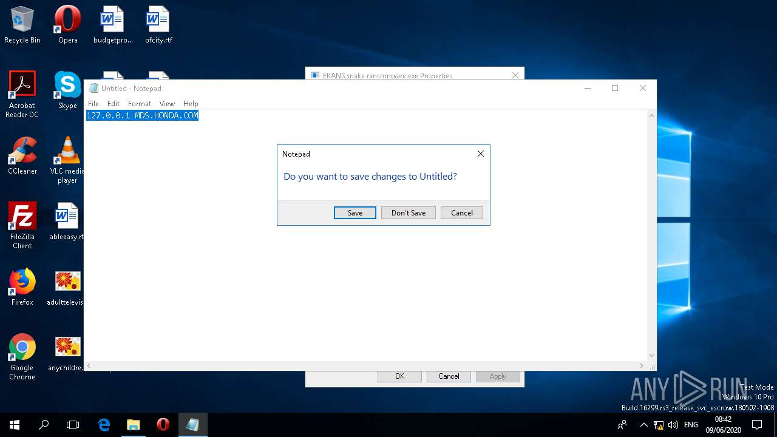Maximize the Notepad window

click(x=615, y=88)
